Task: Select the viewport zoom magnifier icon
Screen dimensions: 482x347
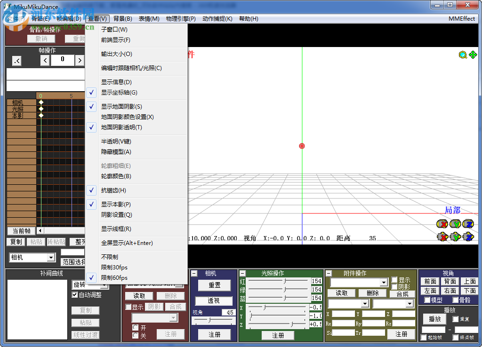Action: click(463, 55)
